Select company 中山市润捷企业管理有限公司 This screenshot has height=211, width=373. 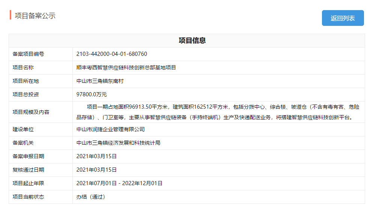tap(110, 130)
